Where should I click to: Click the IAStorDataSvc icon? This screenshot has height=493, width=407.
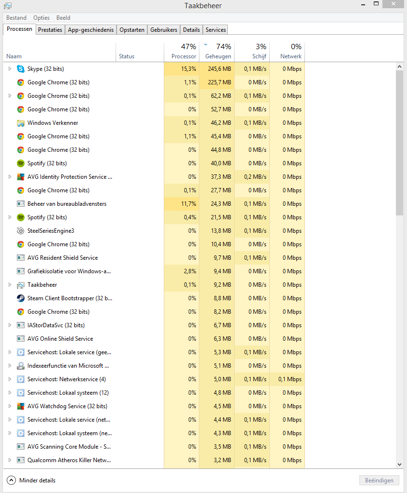click(20, 325)
